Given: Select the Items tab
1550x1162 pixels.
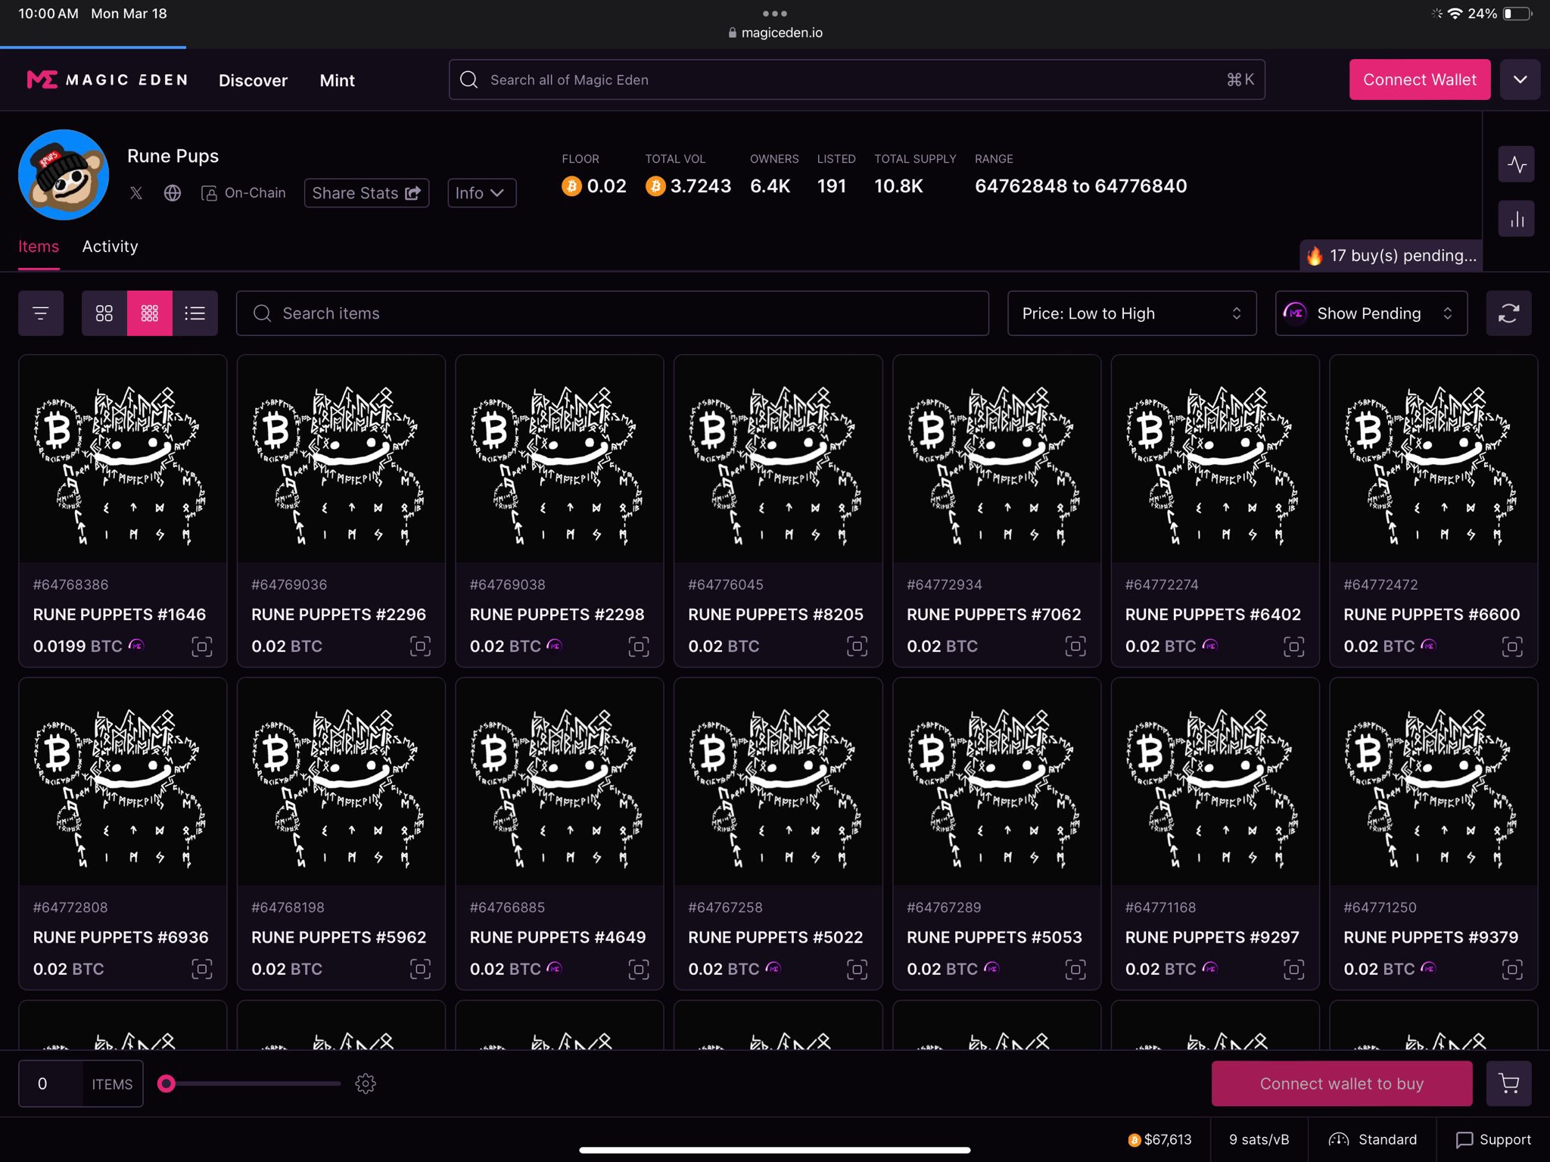Looking at the screenshot, I should 39,247.
